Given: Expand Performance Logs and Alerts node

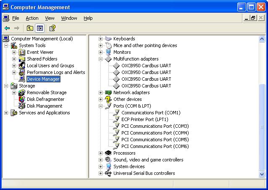Looking at the screenshot, I should pyautogui.click(x=14, y=72).
